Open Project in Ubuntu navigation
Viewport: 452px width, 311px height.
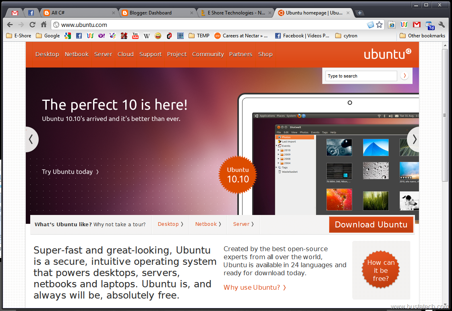pyautogui.click(x=177, y=54)
